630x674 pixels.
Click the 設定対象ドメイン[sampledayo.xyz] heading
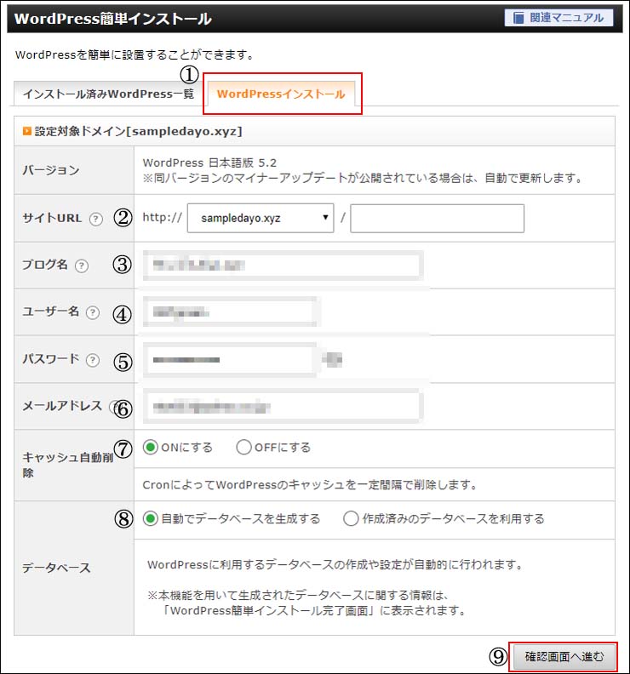click(139, 131)
